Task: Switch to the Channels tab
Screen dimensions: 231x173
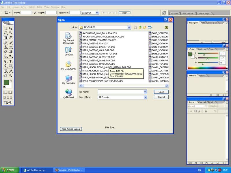Action: [202, 102]
